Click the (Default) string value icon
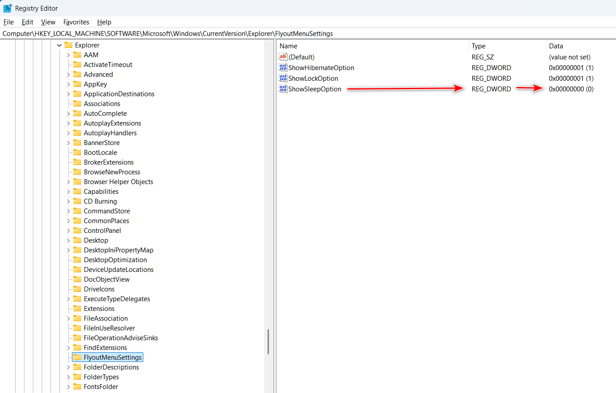 click(283, 57)
